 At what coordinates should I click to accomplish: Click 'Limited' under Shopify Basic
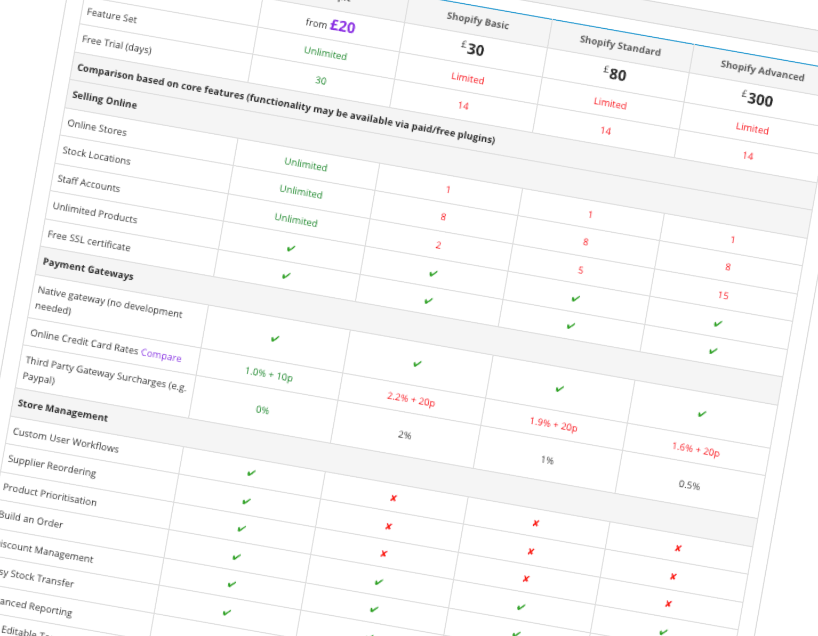[x=468, y=78]
